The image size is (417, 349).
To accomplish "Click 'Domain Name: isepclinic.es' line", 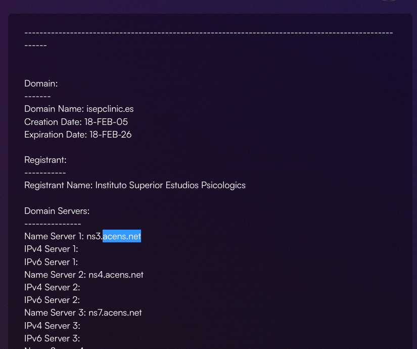I will 79,109.
